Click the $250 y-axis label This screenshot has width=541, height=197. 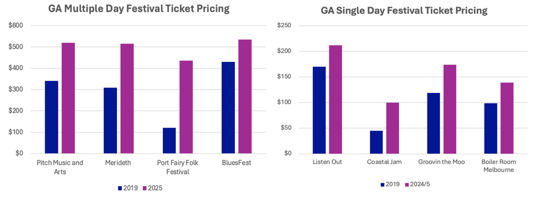point(284,25)
